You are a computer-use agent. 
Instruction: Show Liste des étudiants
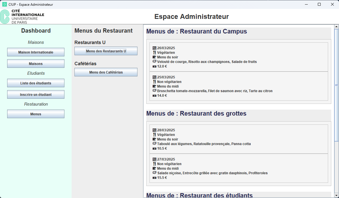point(36,83)
